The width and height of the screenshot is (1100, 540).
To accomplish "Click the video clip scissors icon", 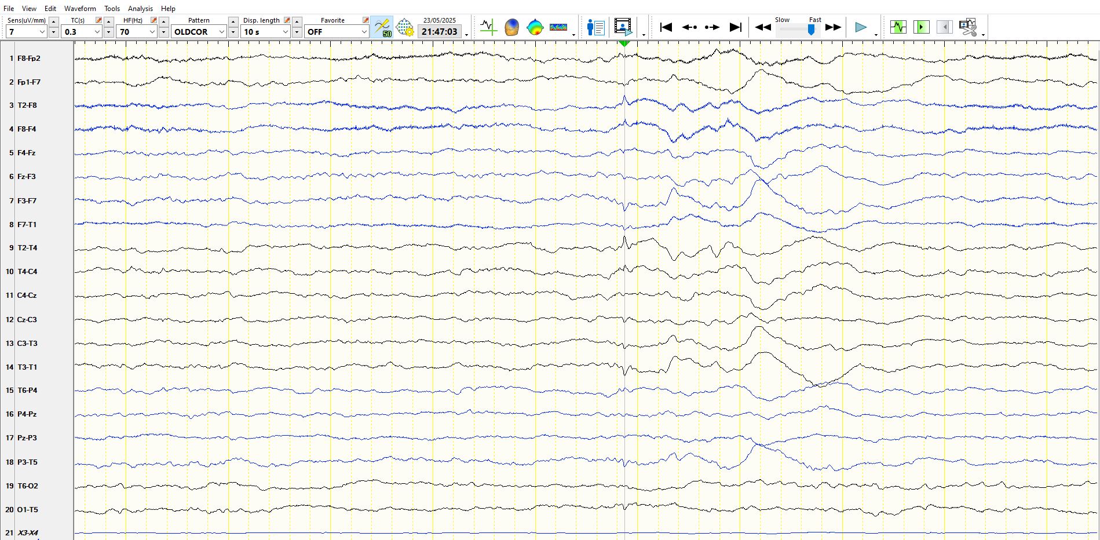I will 967,27.
